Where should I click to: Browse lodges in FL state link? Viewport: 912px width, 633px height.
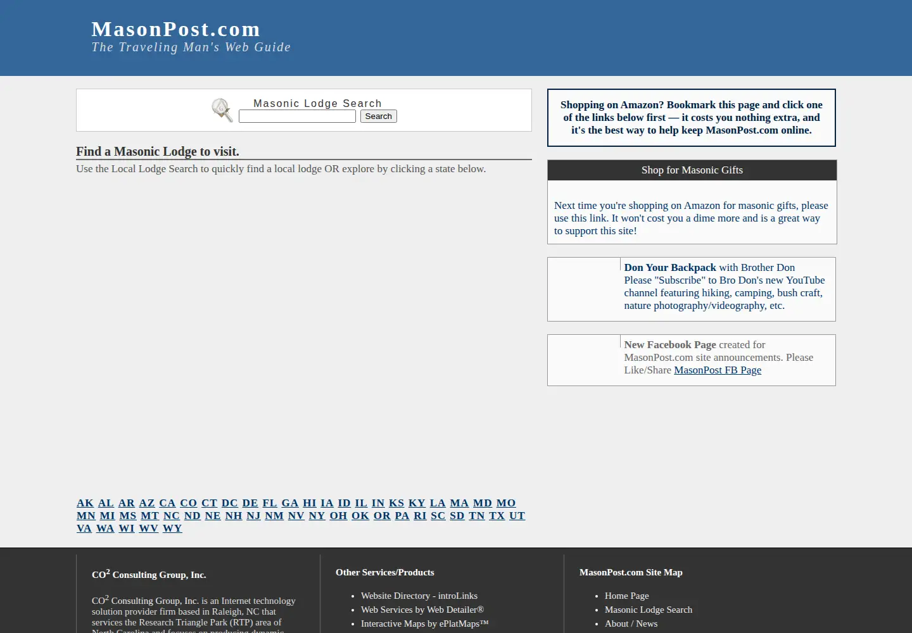[x=270, y=503]
